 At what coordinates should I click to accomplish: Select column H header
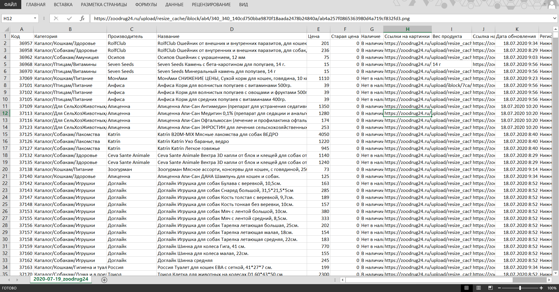[408, 29]
